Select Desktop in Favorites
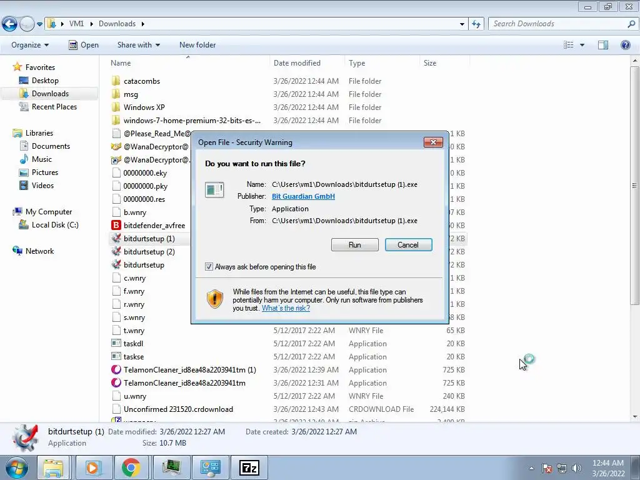Image resolution: width=640 pixels, height=480 pixels. tap(45, 81)
